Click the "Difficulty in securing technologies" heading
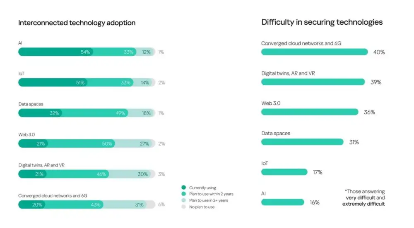This screenshot has width=414, height=228. coord(322,22)
